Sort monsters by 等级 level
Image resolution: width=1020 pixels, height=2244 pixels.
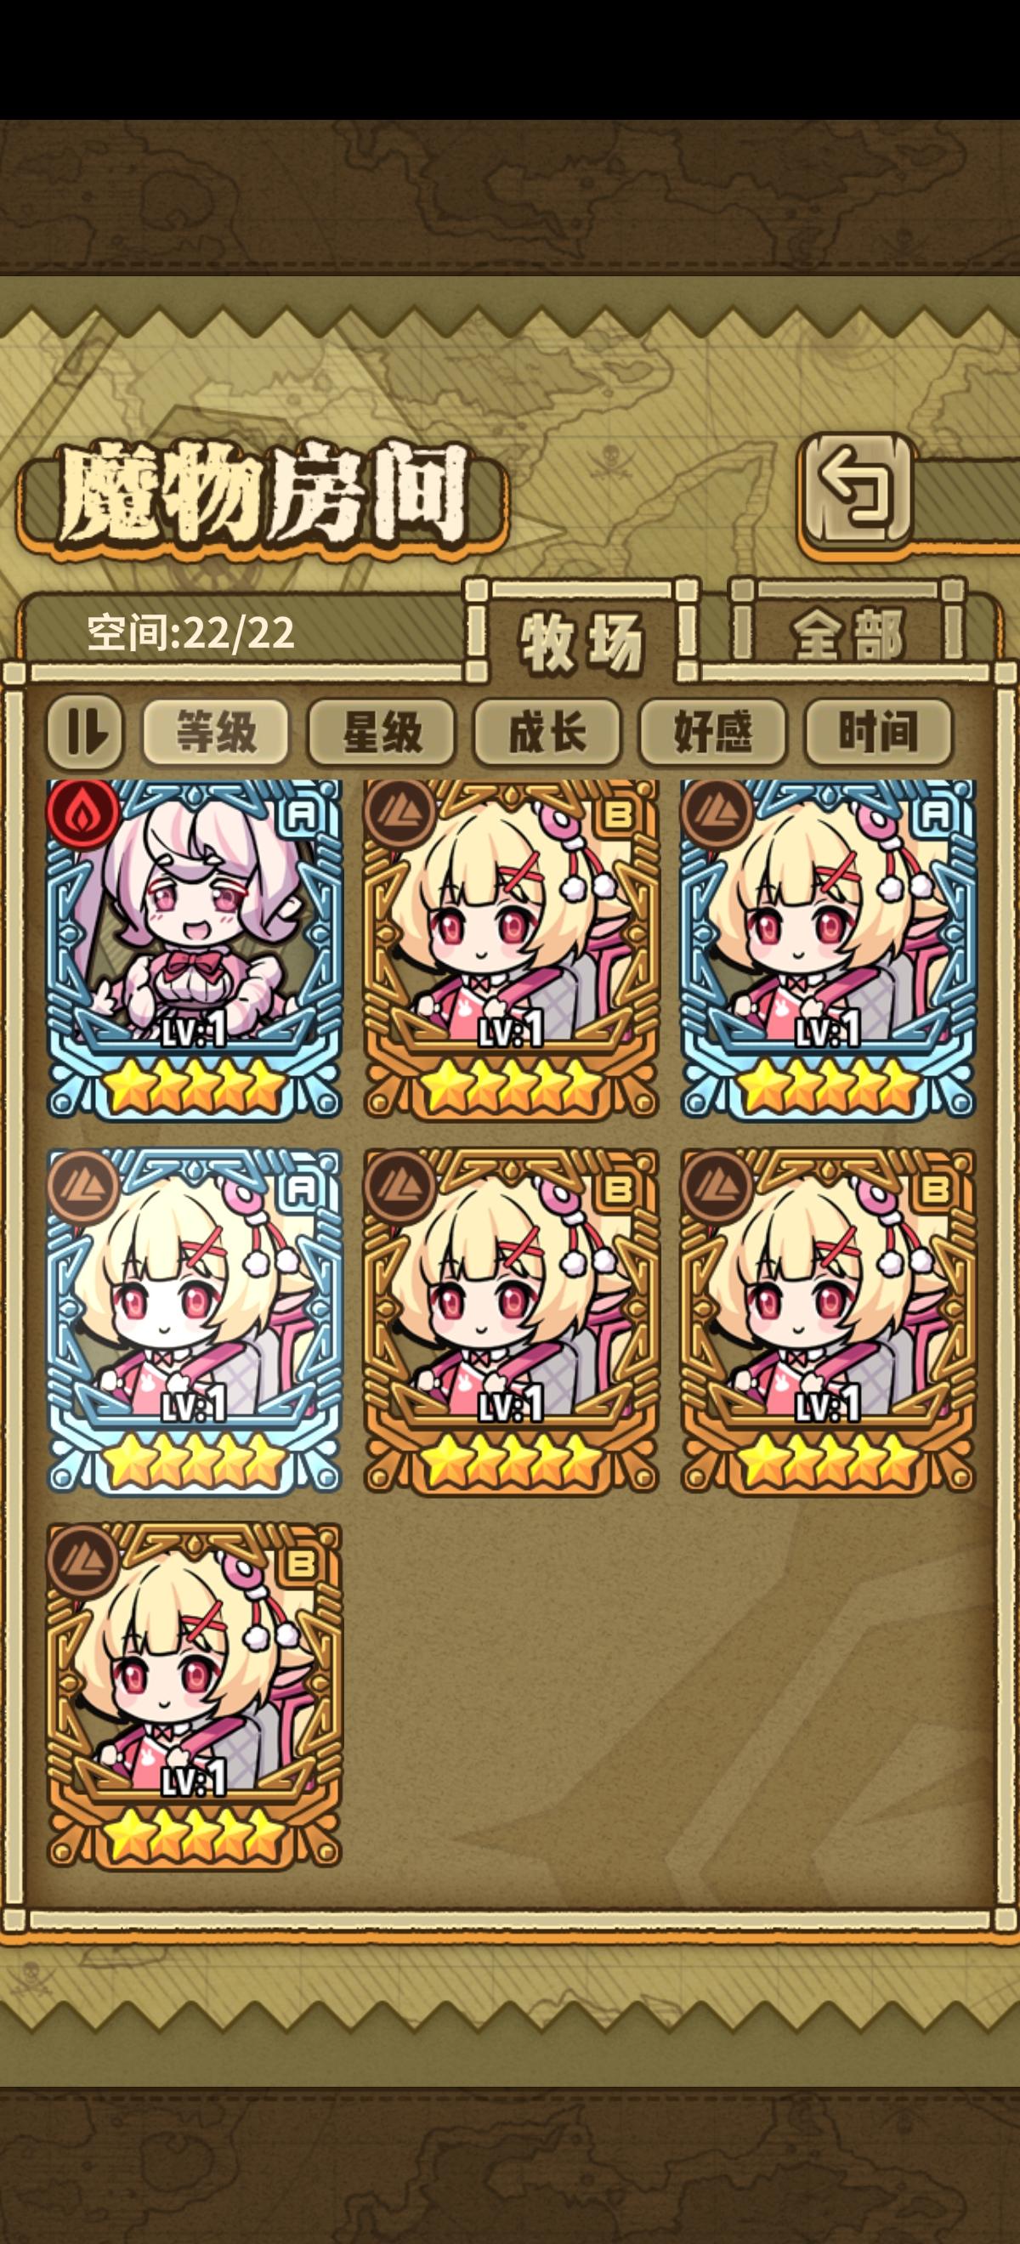[216, 731]
